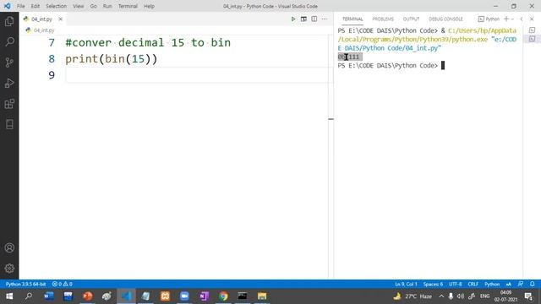
Task: Open the Windows action center notifications
Action: tap(528, 296)
